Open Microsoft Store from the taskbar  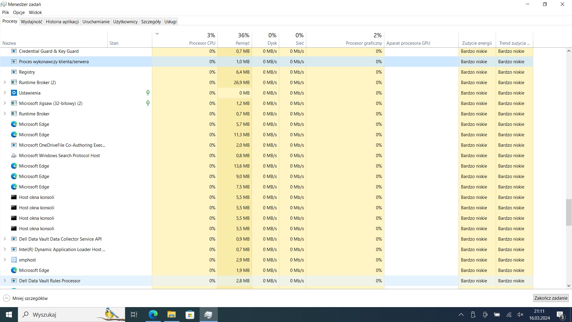click(190, 315)
